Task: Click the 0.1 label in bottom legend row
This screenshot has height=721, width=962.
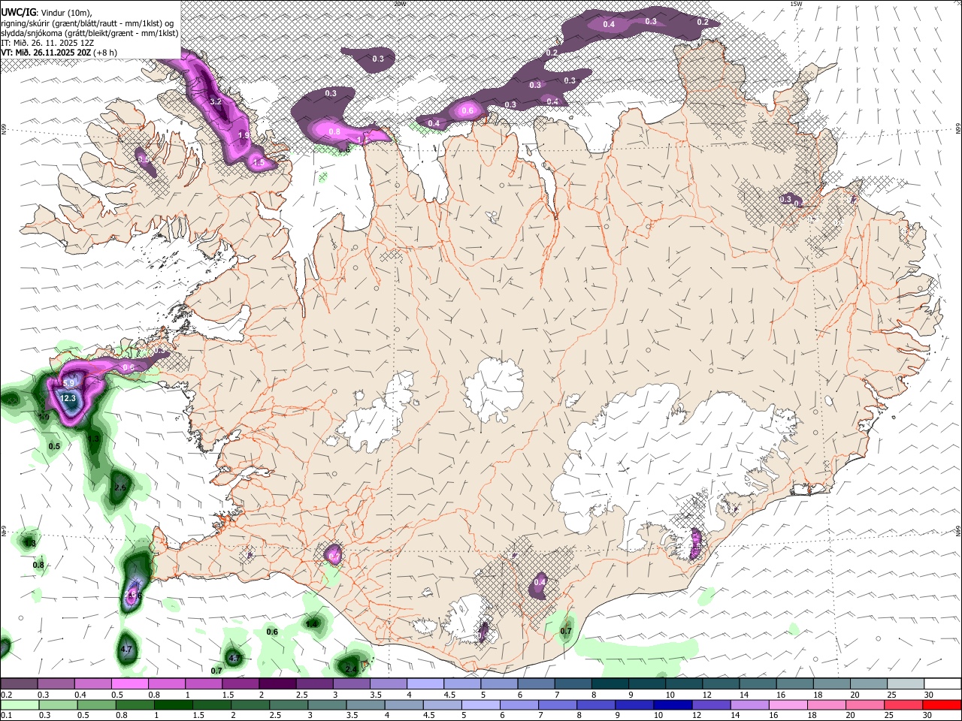Action: click(7, 715)
